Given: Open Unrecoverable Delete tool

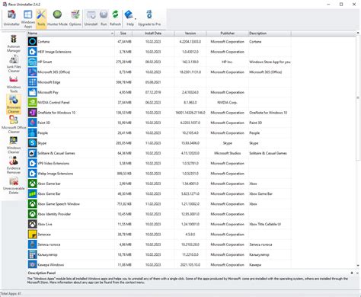Looking at the screenshot, I should 14,185.
